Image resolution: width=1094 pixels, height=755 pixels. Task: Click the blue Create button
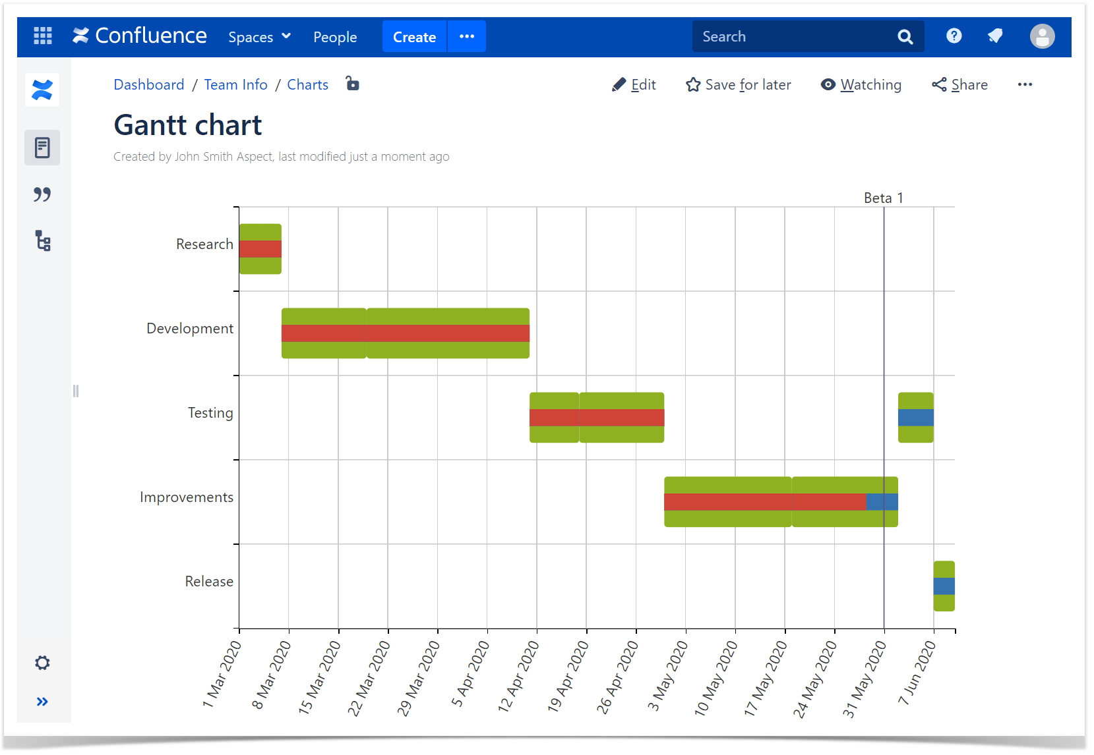[x=414, y=36]
